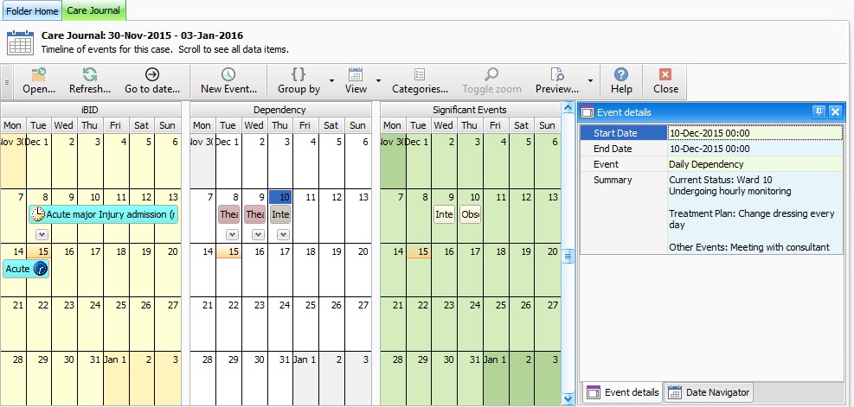The image size is (854, 407).
Task: Refresh the care journal
Action: click(x=90, y=81)
